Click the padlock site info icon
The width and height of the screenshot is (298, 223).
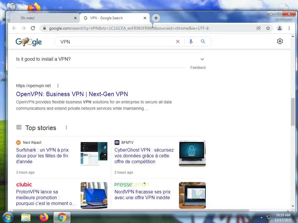coord(45,28)
